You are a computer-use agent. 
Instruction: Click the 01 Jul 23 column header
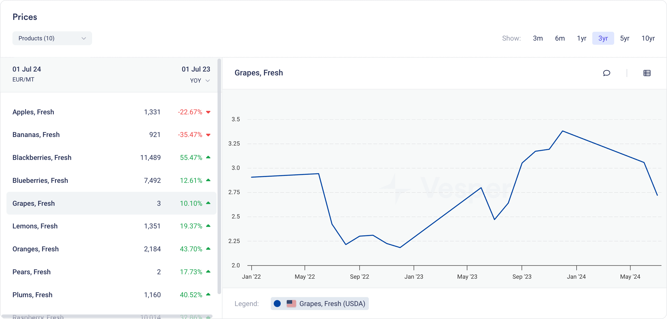(x=196, y=69)
